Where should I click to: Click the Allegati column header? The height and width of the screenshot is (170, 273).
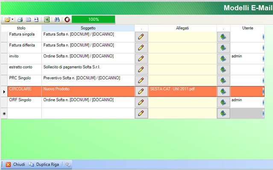point(182,28)
